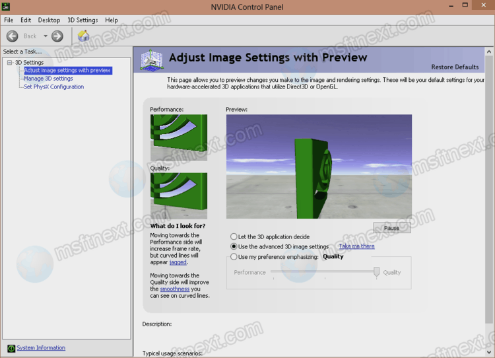Click the NVIDIA app icon in title bar
Image resolution: width=495 pixels, height=358 pixels.
coord(6,7)
